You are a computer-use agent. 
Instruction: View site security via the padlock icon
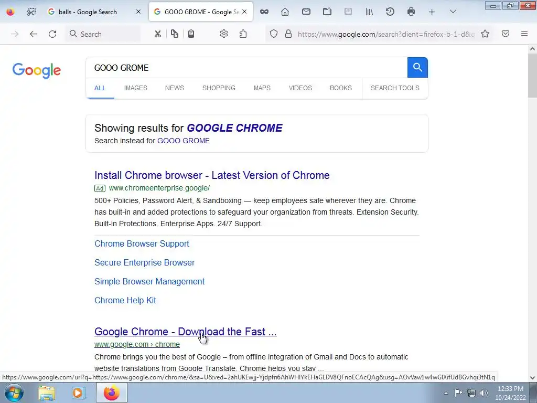(x=289, y=34)
